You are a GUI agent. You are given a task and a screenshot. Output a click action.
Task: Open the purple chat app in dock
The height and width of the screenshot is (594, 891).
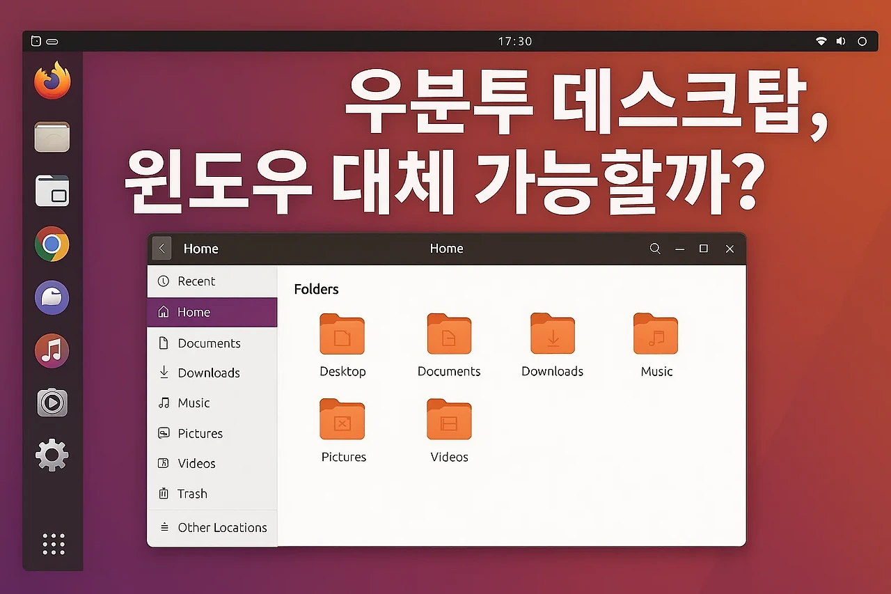point(52,298)
